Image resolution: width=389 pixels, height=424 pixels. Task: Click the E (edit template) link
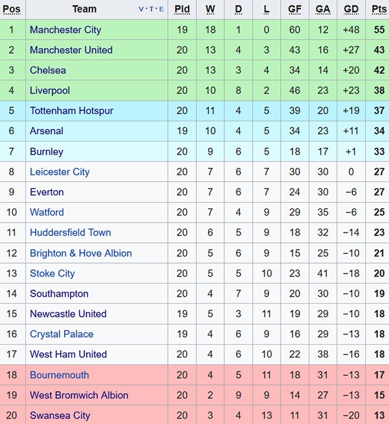[161, 10]
